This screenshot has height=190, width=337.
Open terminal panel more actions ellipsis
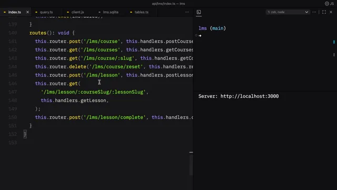(x=314, y=12)
